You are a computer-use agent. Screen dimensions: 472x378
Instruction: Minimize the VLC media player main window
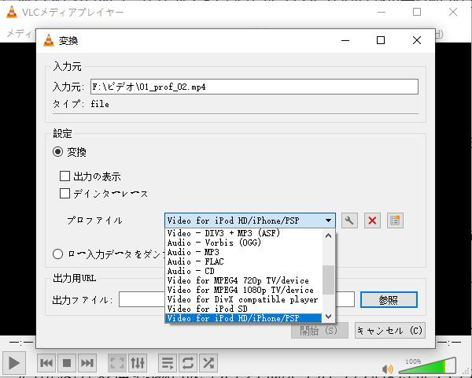pos(382,12)
